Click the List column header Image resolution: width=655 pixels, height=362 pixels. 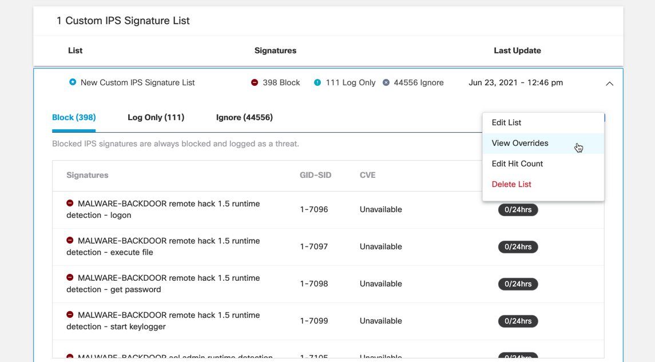[75, 50]
